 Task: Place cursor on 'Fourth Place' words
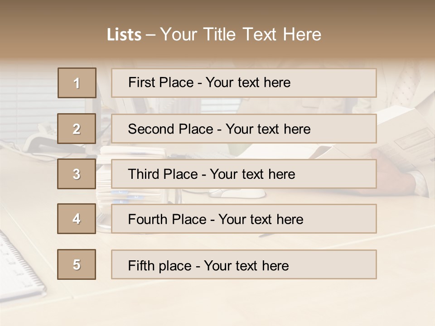167,219
